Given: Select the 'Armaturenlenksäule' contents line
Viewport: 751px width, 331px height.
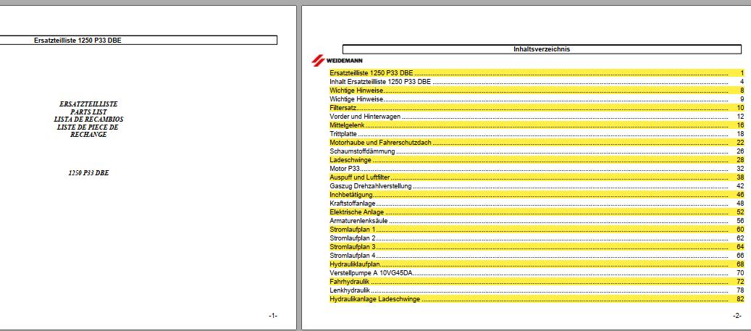Looking at the screenshot, I should 537,221.
